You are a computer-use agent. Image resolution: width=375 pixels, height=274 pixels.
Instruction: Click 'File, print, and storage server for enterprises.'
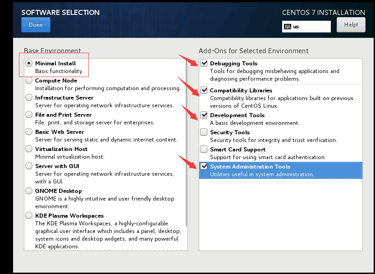[95, 123]
